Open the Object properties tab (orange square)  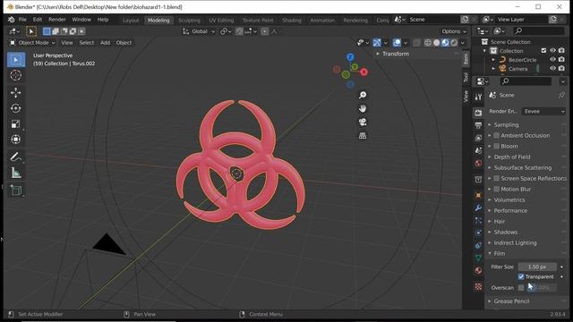tap(478, 195)
